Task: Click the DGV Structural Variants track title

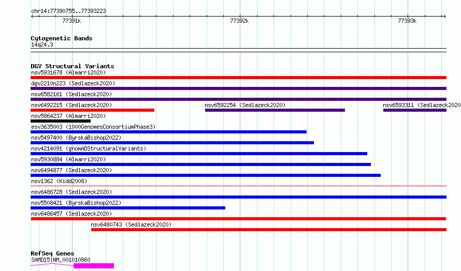Action: (73, 66)
